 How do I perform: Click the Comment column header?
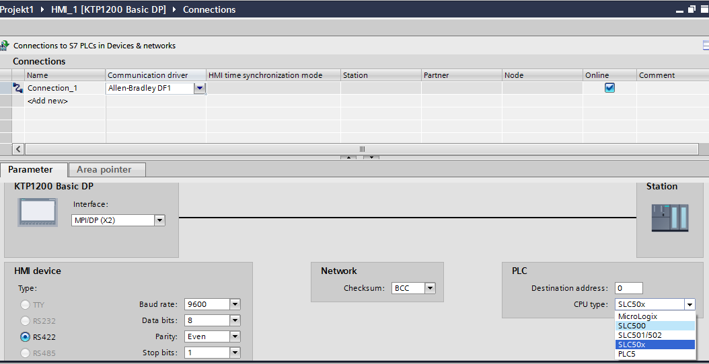(x=673, y=75)
